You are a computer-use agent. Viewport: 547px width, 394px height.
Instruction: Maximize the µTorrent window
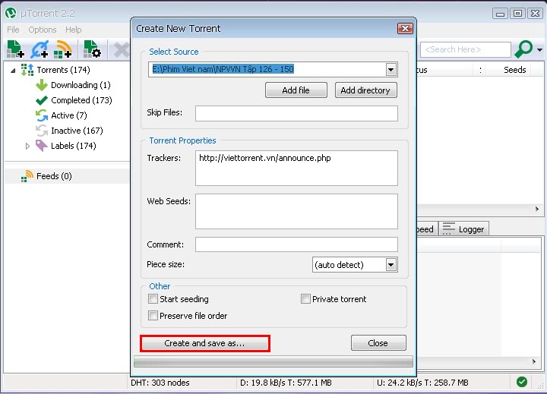click(x=517, y=14)
